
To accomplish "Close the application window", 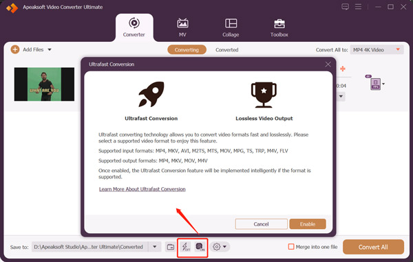I will pyautogui.click(x=403, y=7).
